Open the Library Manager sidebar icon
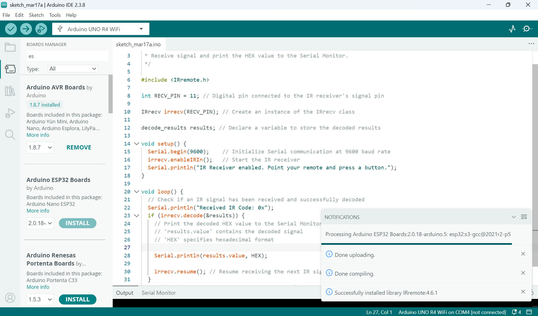 pyautogui.click(x=10, y=91)
